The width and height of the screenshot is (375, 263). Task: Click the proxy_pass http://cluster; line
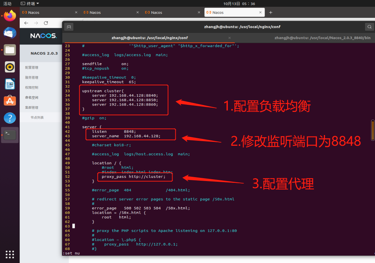pos(134,177)
